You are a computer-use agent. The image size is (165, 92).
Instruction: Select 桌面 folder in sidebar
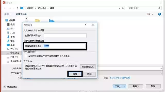pyautogui.click(x=11, y=45)
